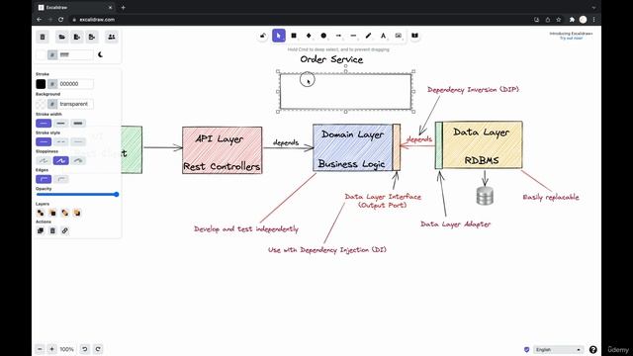Screen dimensions: 633x356
Task: Click the encryption shield icon
Action: [526, 349]
